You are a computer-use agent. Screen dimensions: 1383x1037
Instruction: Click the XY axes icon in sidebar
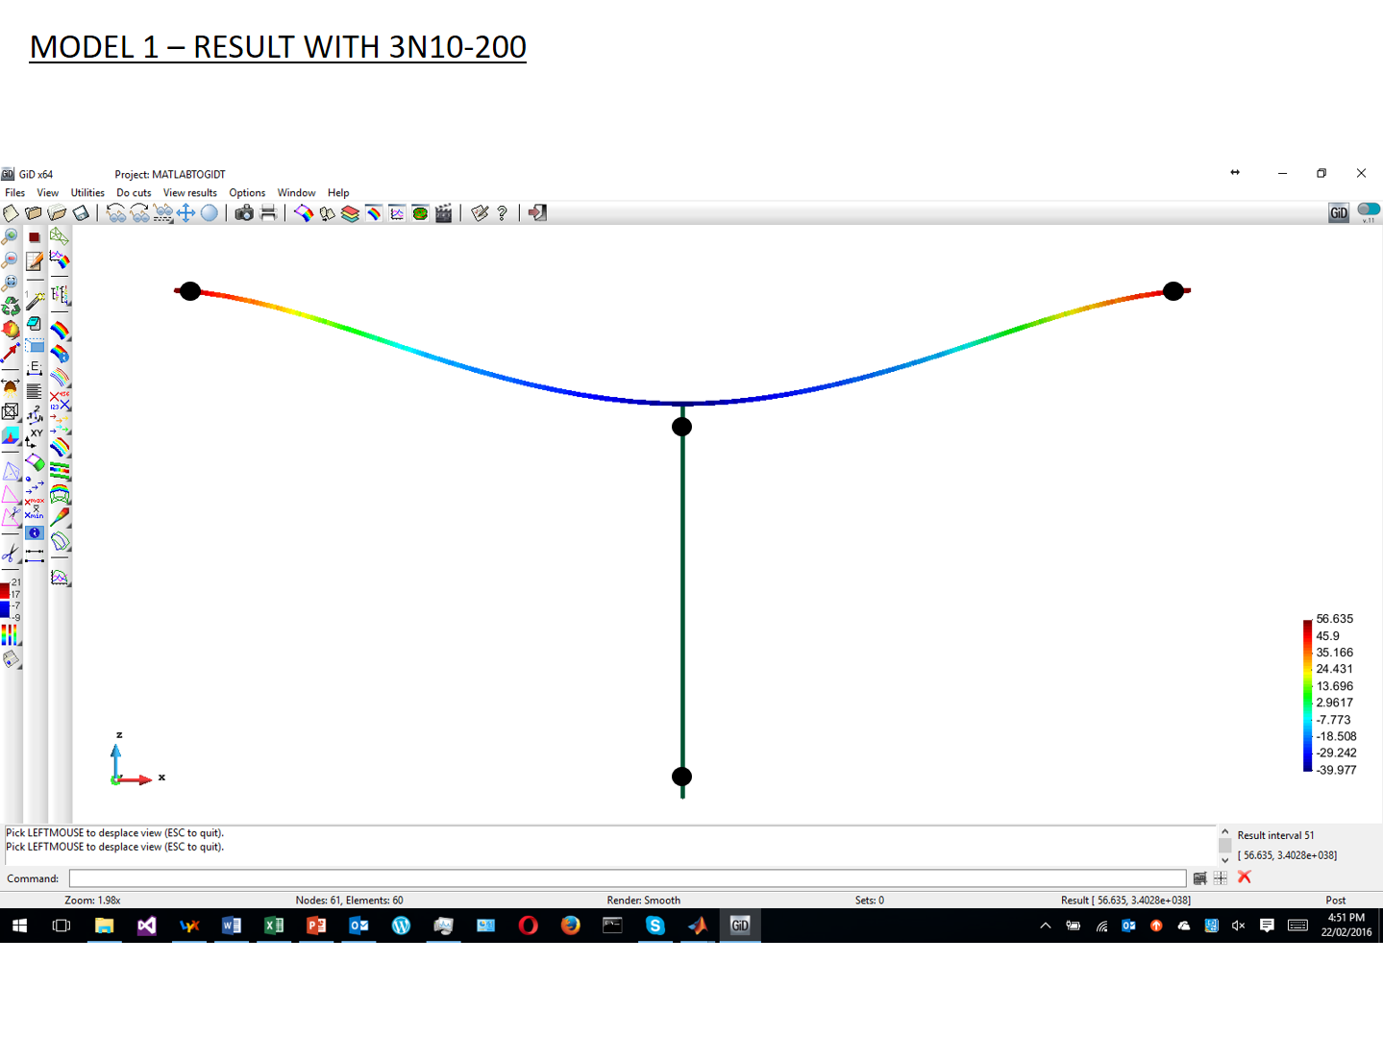(x=35, y=437)
